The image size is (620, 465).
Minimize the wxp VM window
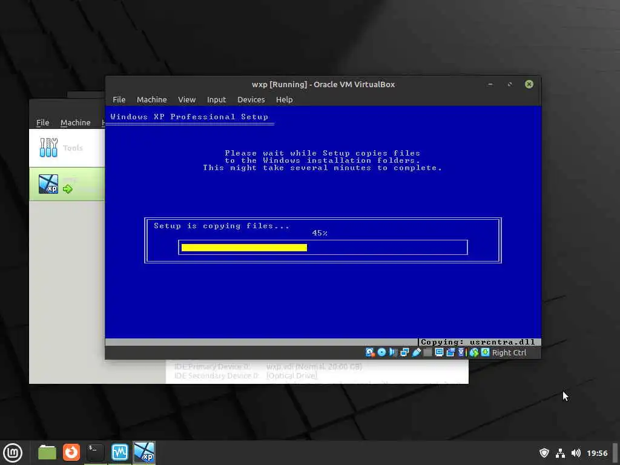coord(490,84)
